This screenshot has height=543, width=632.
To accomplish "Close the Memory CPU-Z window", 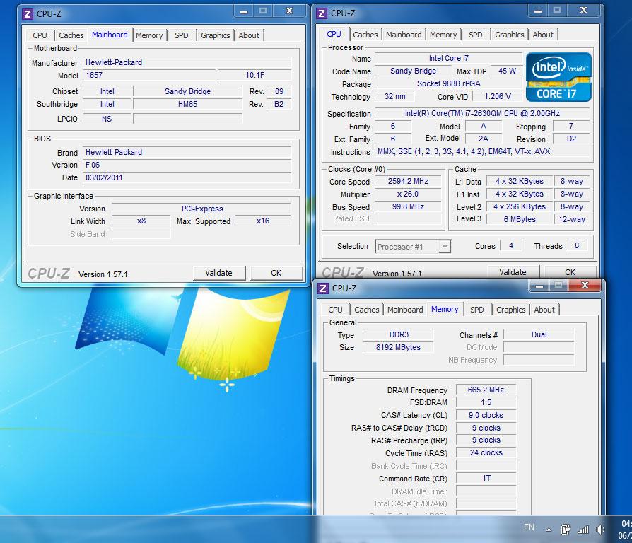I will coord(585,285).
